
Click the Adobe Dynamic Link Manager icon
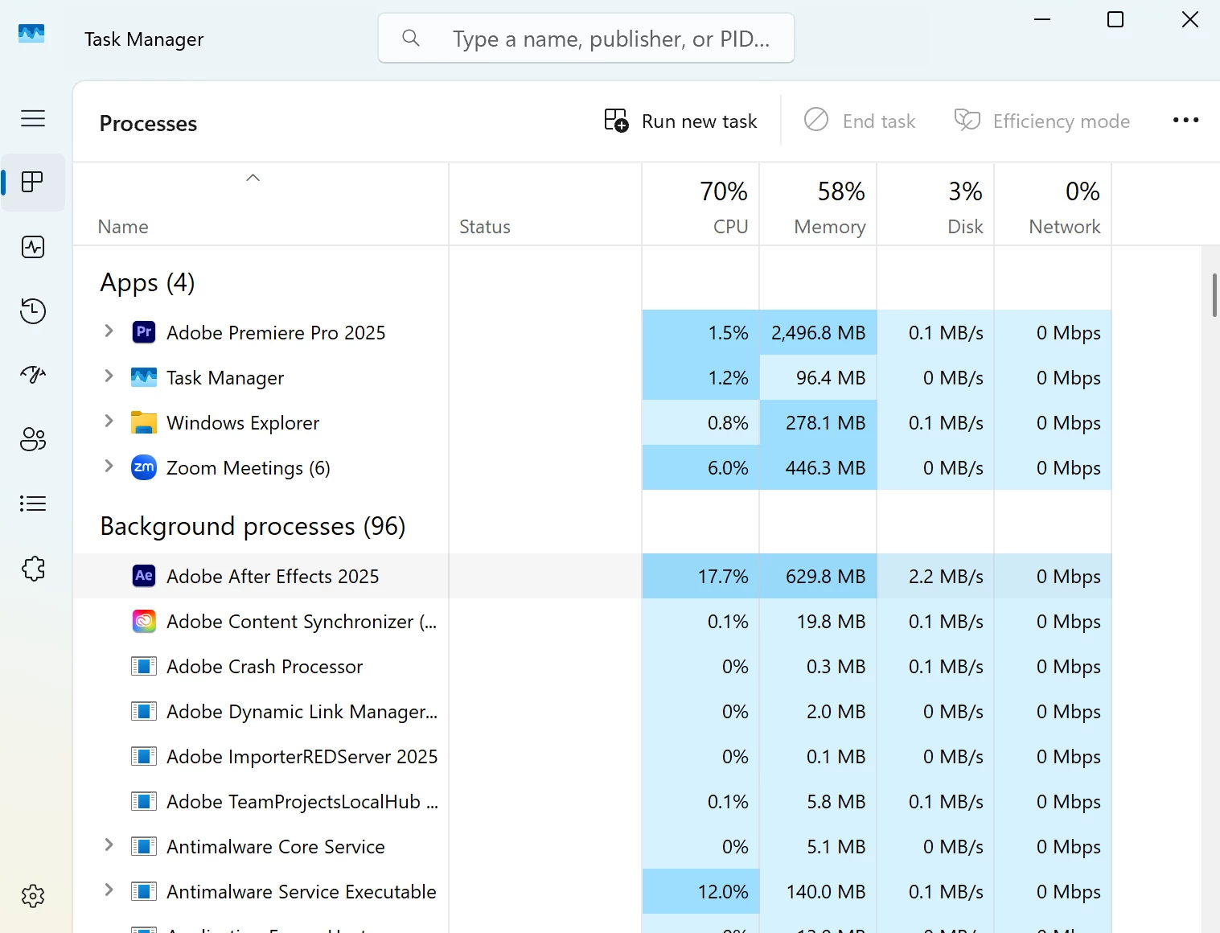tap(144, 711)
